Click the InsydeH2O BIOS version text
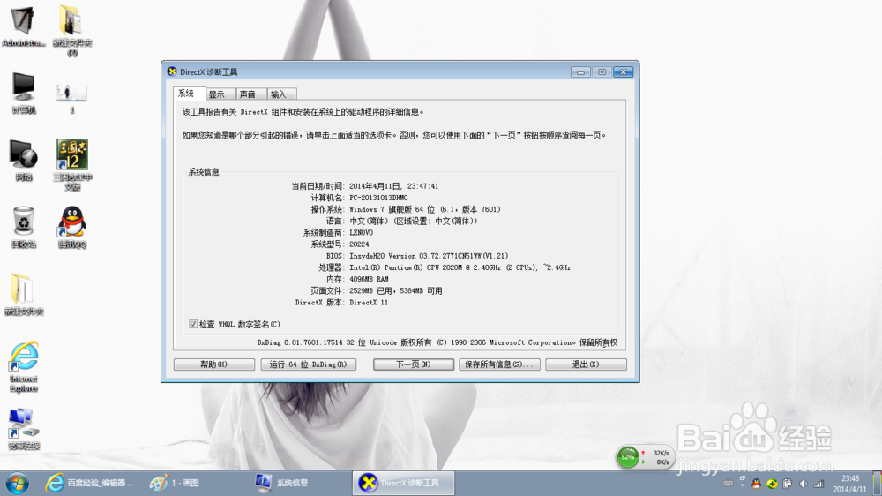Screen dimensions: 882x496 click(429, 256)
